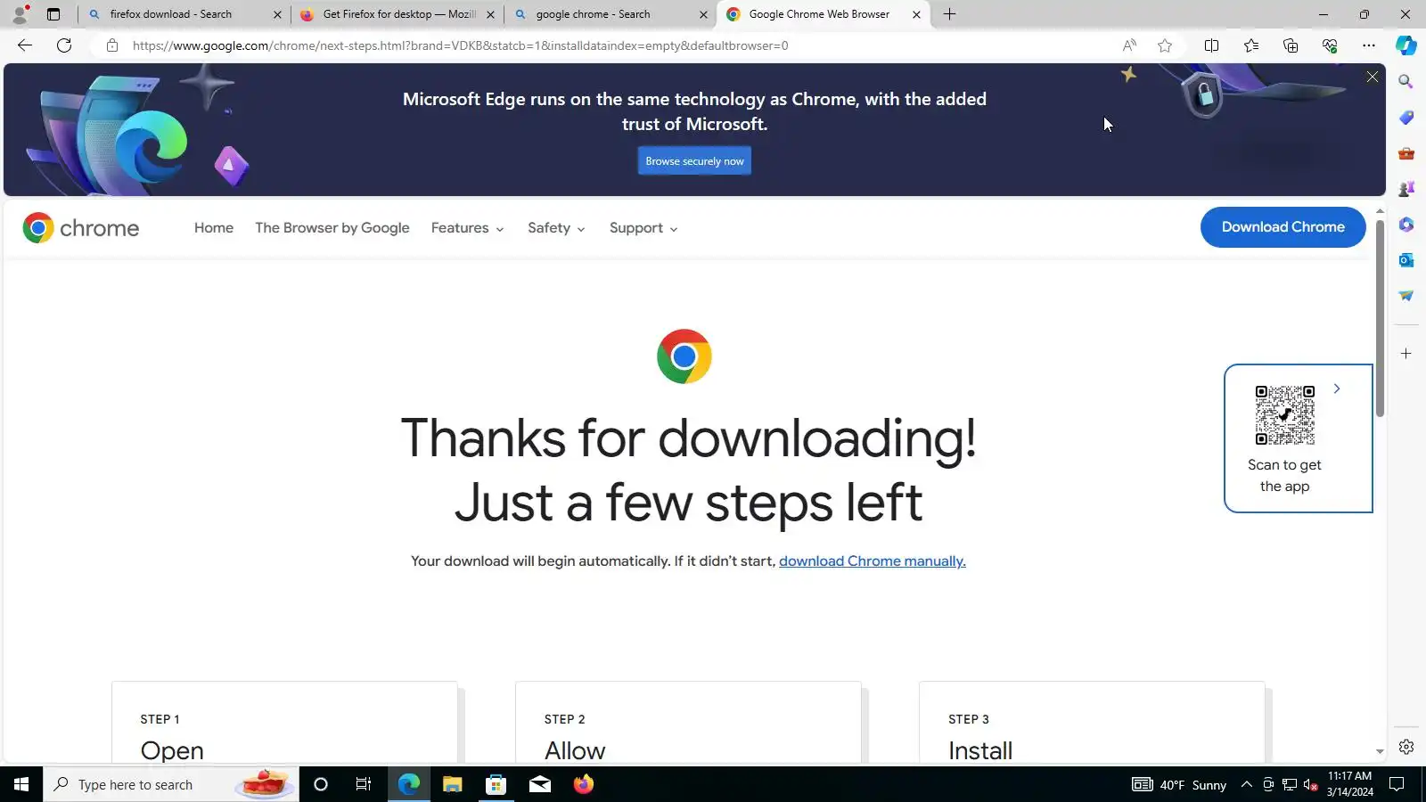Open Copilot icon in top right
Image resolution: width=1426 pixels, height=802 pixels.
coord(1406,45)
